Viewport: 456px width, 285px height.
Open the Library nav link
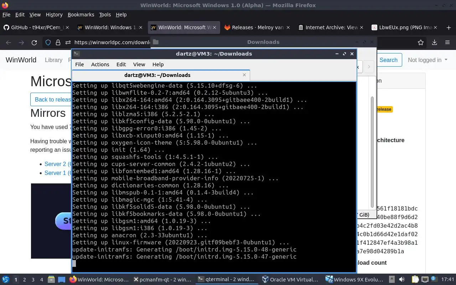(x=54, y=60)
